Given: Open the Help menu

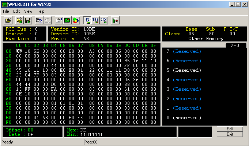Looking at the screenshot, I should tap(41, 11).
